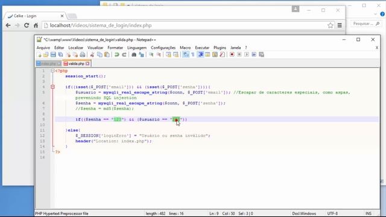The image size is (386, 217).
Task: Open the Localizar menu
Action: point(75,48)
